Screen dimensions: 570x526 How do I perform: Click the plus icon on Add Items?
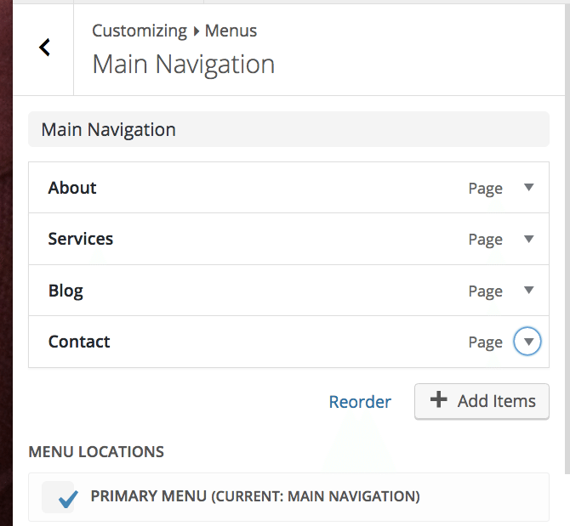438,400
